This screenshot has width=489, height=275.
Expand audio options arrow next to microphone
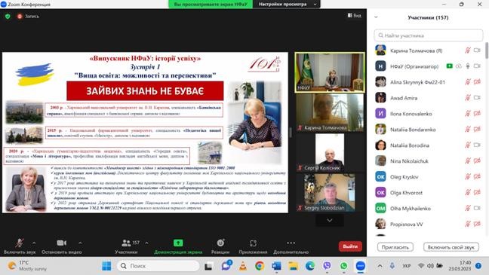coord(34,243)
